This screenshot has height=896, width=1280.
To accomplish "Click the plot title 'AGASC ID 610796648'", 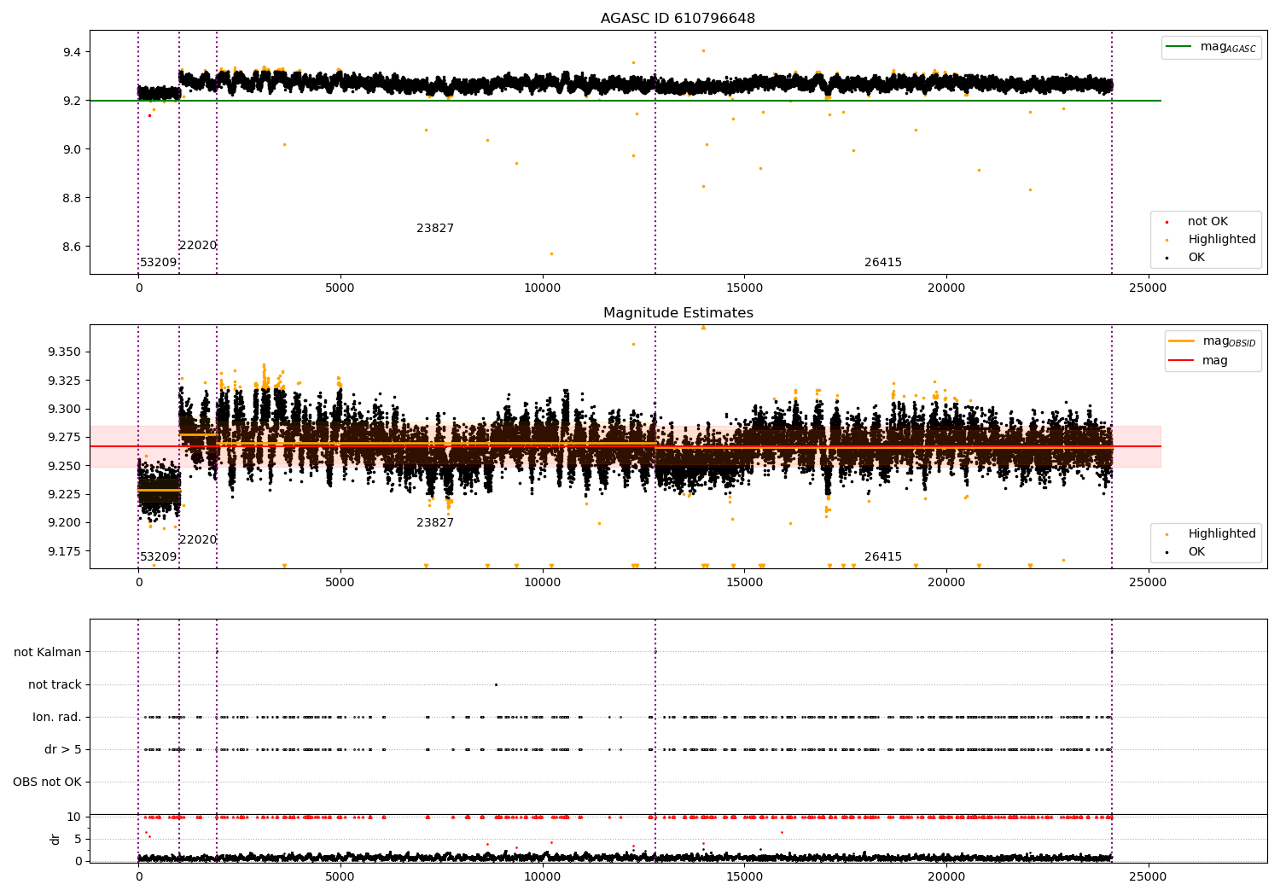I will coord(678,19).
